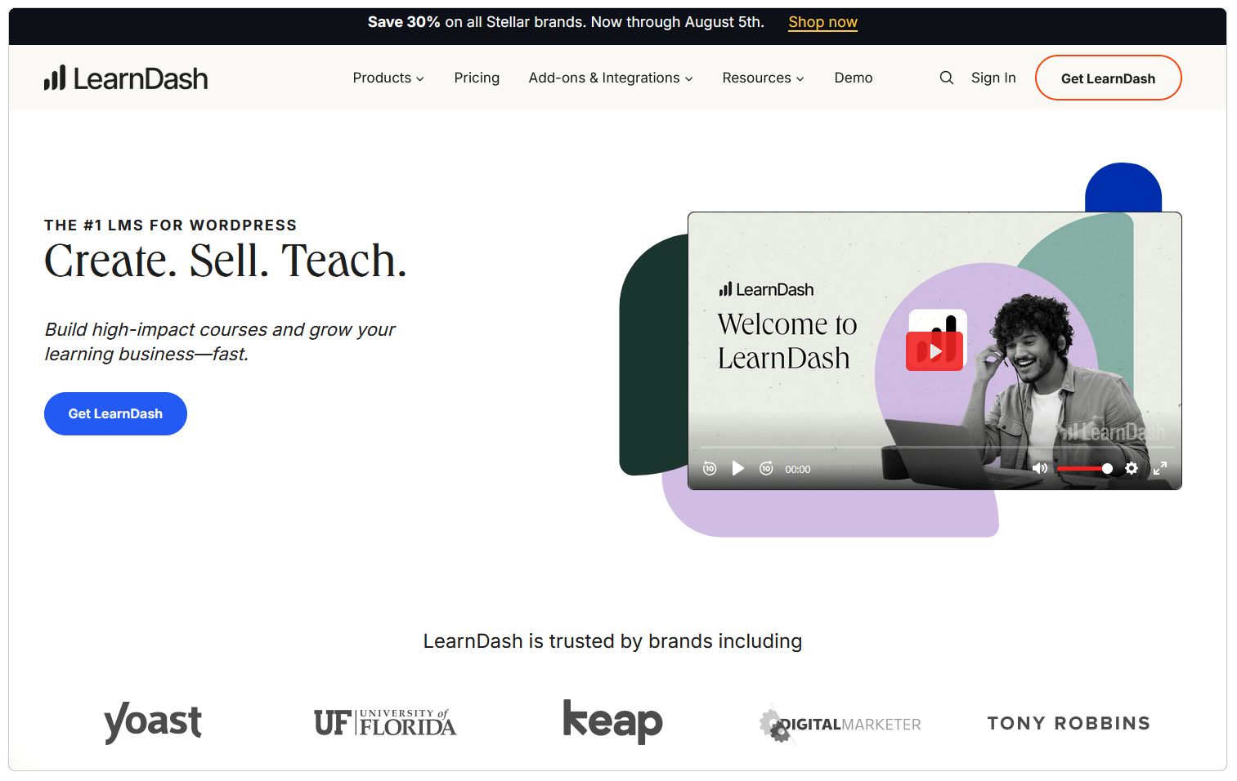The width and height of the screenshot is (1237, 781).
Task: Skip the video forward 10 seconds
Action: [766, 468]
